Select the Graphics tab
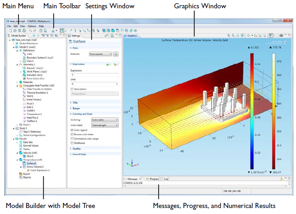This screenshot has height=214, width=296. pos(130,36)
